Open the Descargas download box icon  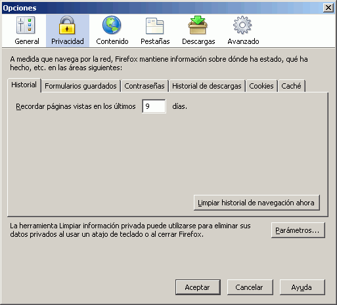point(198,25)
